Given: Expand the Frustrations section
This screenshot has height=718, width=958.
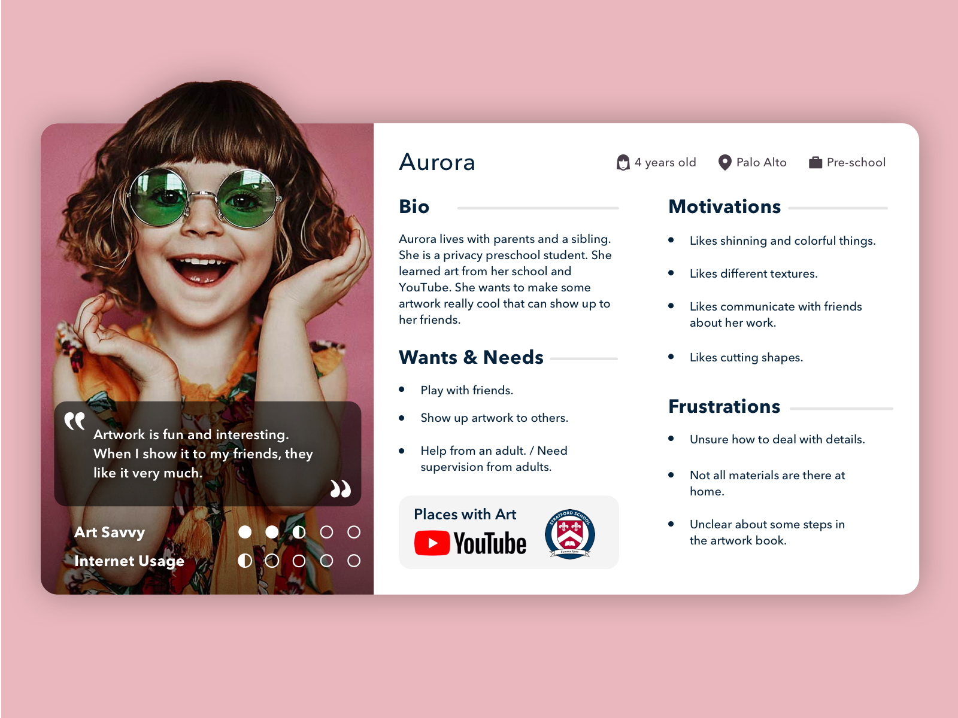Looking at the screenshot, I should (x=724, y=406).
